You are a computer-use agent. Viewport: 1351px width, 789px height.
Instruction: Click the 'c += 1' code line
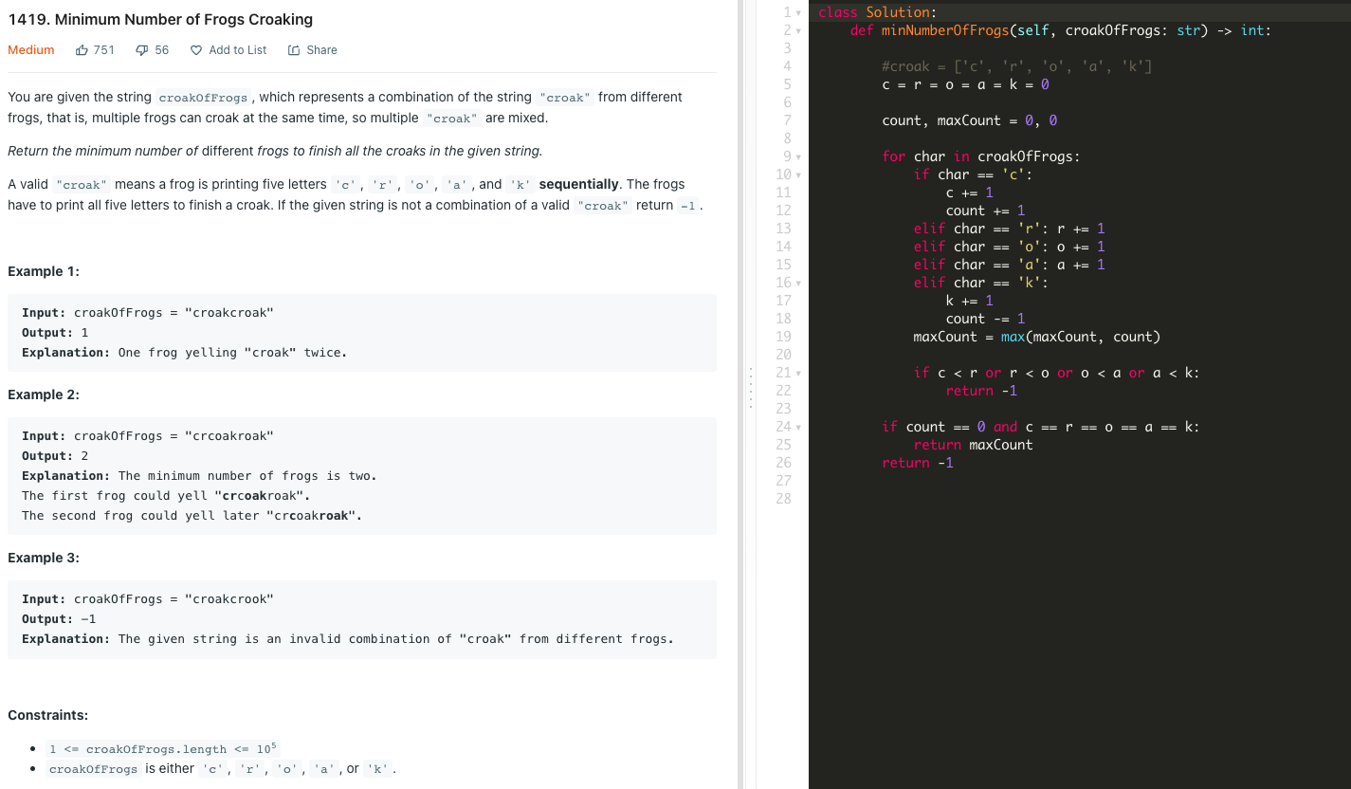coord(970,193)
